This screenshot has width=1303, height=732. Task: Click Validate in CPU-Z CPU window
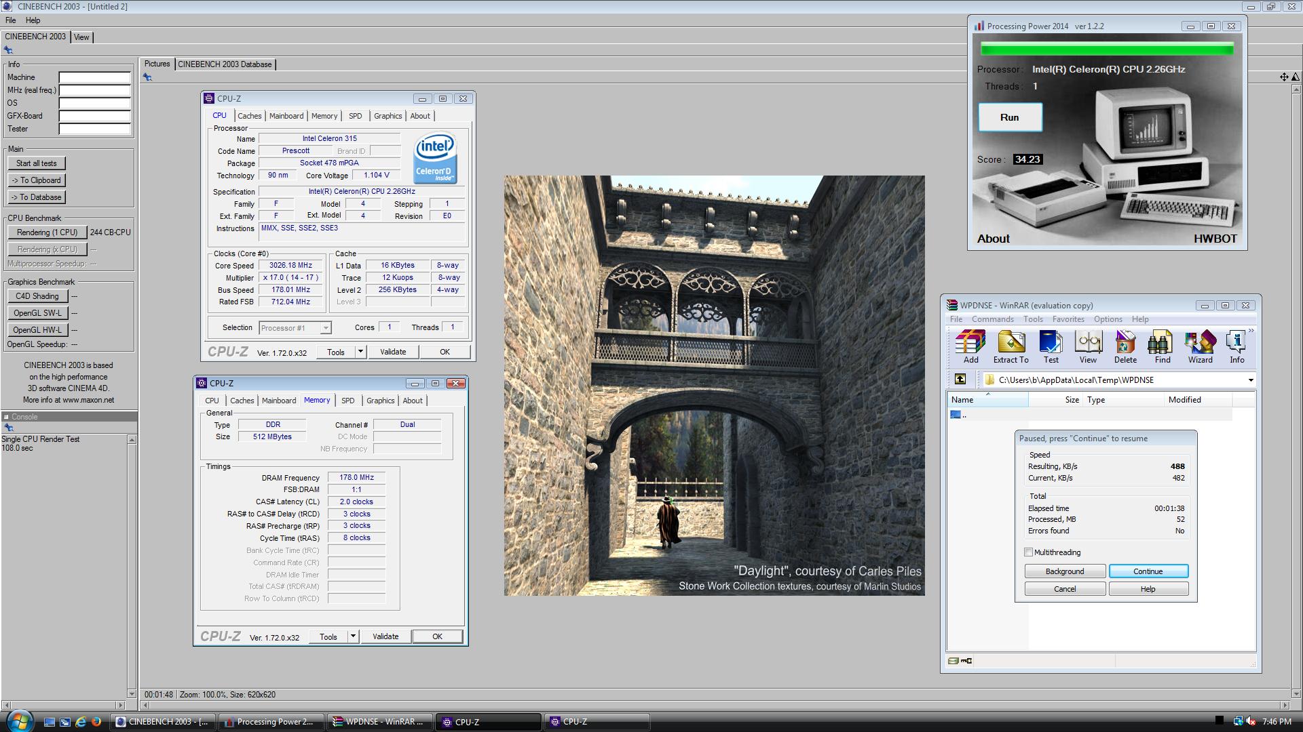(x=393, y=352)
